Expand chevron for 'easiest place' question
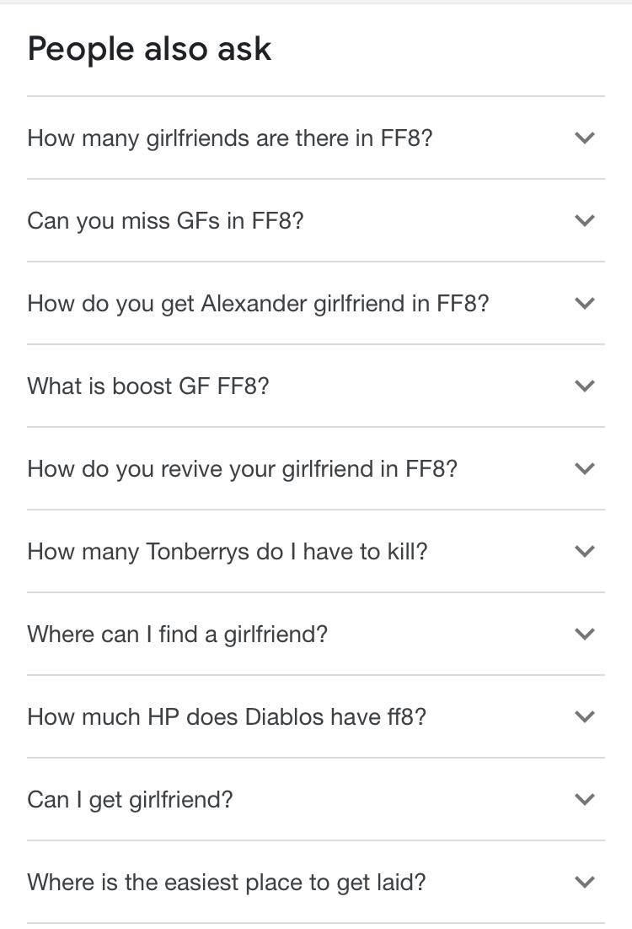632x929 pixels. click(585, 882)
